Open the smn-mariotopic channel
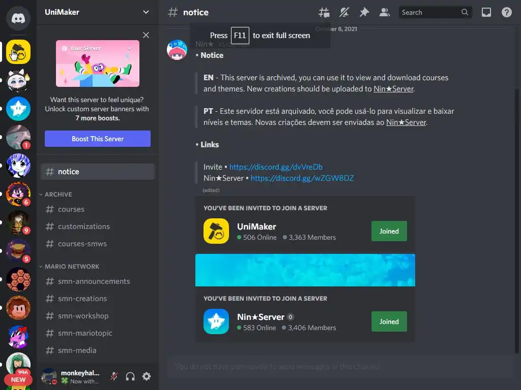The height and width of the screenshot is (390, 521). point(98,333)
